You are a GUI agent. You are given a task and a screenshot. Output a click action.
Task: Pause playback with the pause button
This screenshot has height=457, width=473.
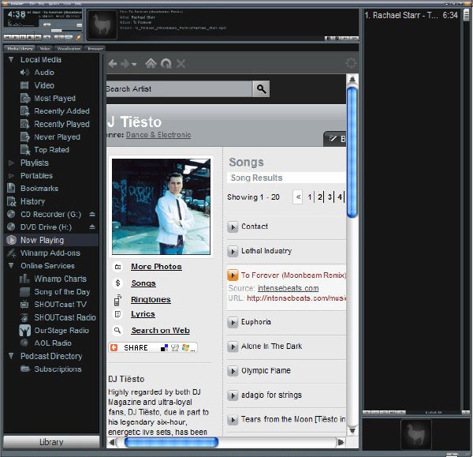tap(23, 37)
